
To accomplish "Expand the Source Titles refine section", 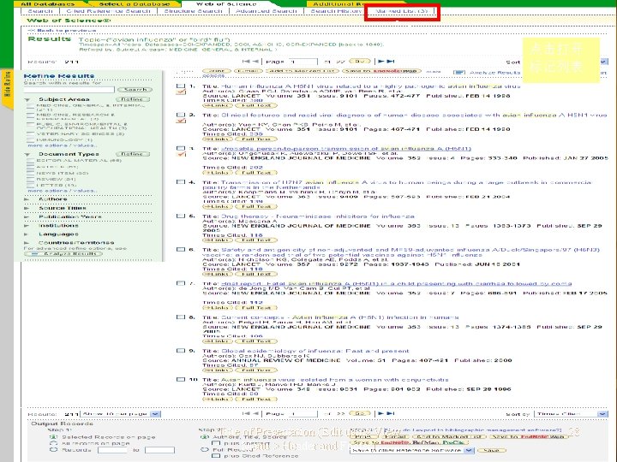I will pos(27,208).
